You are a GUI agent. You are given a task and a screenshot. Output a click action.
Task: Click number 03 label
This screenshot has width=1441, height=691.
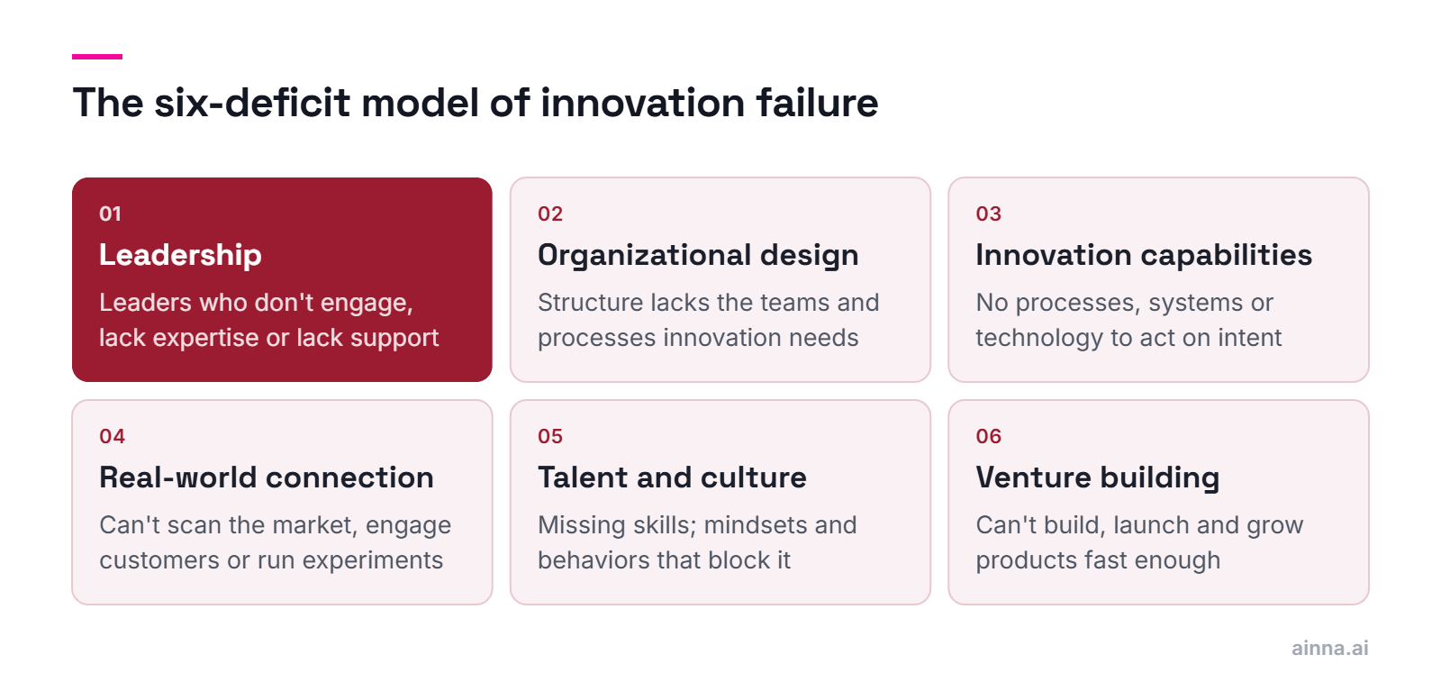989,214
